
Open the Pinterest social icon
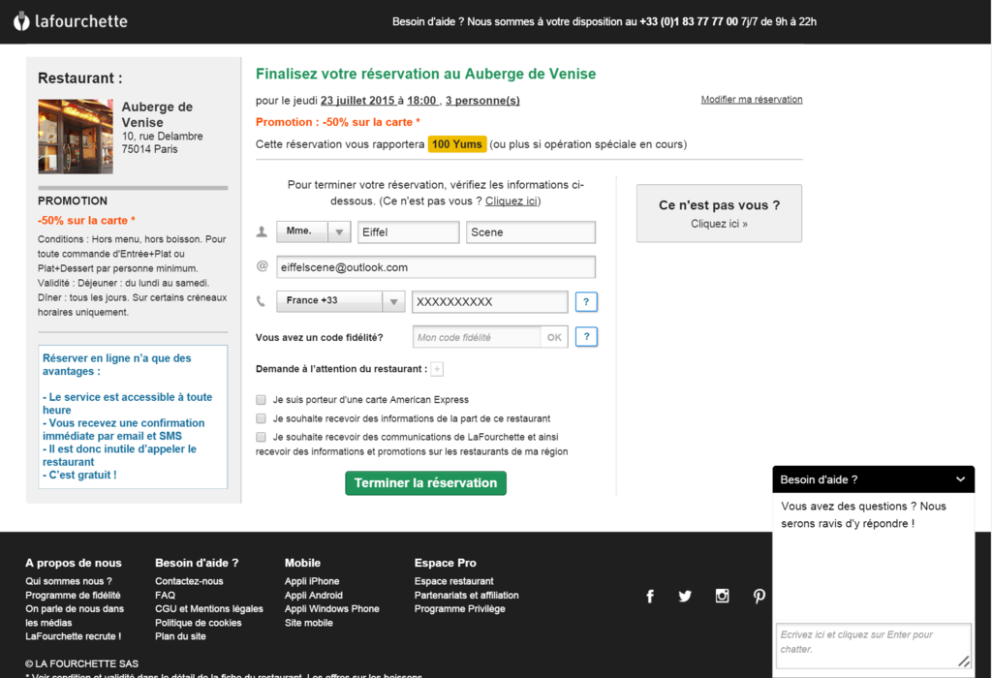click(759, 596)
